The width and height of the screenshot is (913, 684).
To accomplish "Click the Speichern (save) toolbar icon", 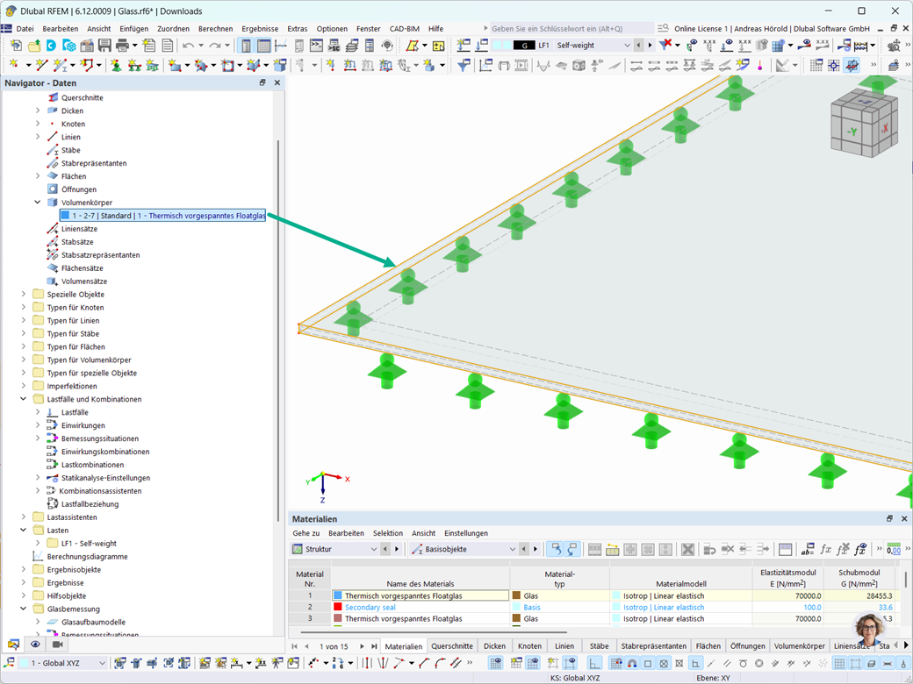I will click(103, 45).
